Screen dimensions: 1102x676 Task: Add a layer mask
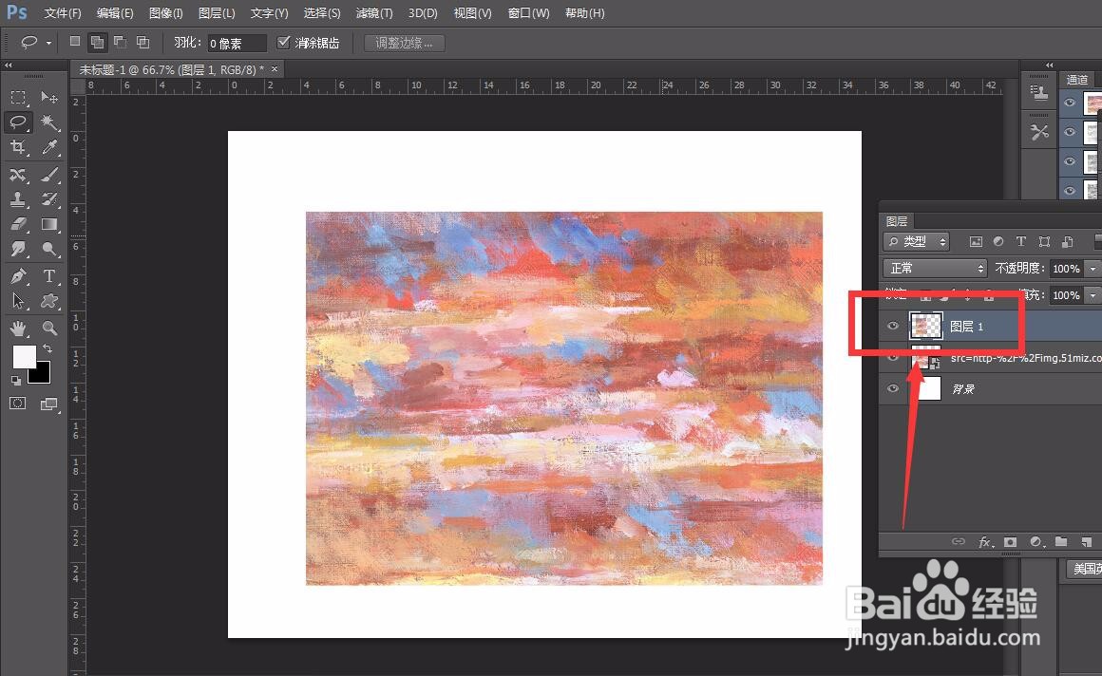(x=1010, y=542)
